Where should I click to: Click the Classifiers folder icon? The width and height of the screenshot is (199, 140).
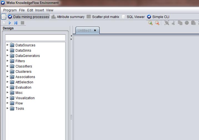[x=12, y=66]
